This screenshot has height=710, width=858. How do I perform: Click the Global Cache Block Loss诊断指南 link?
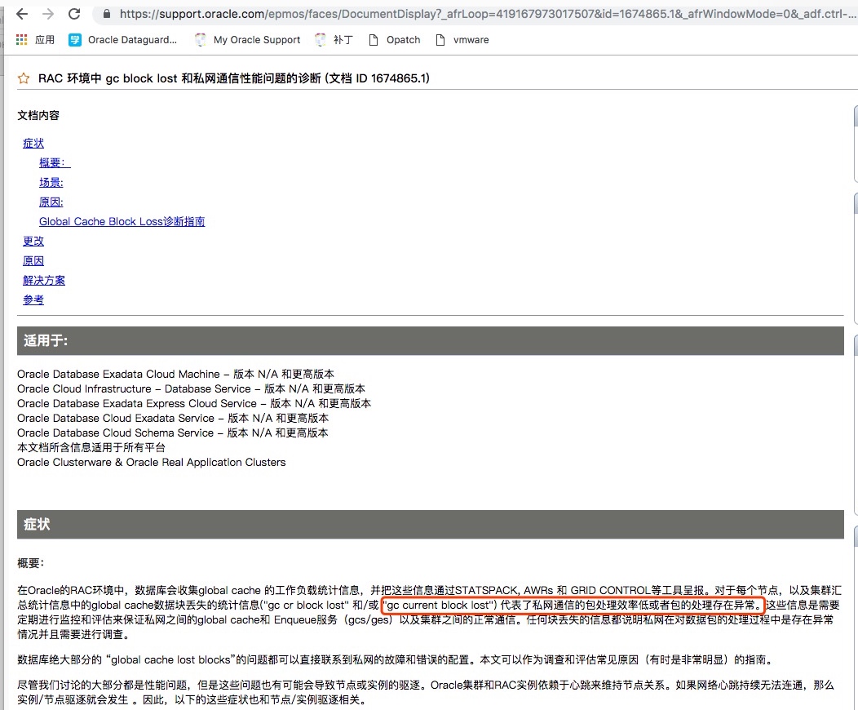(x=122, y=221)
